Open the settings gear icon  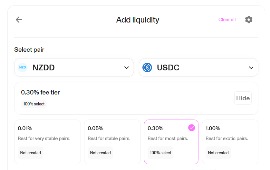249,20
